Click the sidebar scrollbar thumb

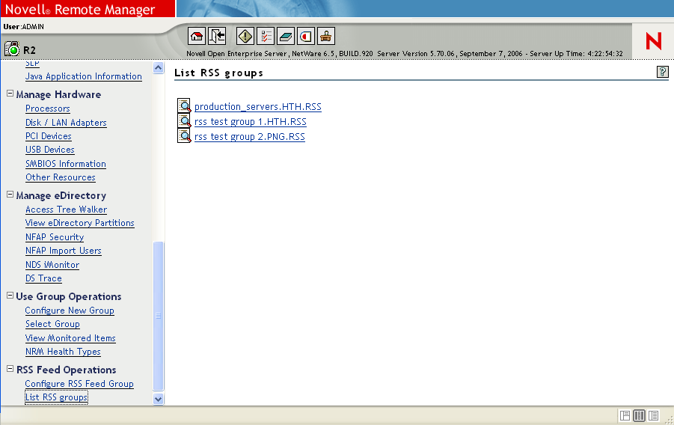click(x=158, y=317)
